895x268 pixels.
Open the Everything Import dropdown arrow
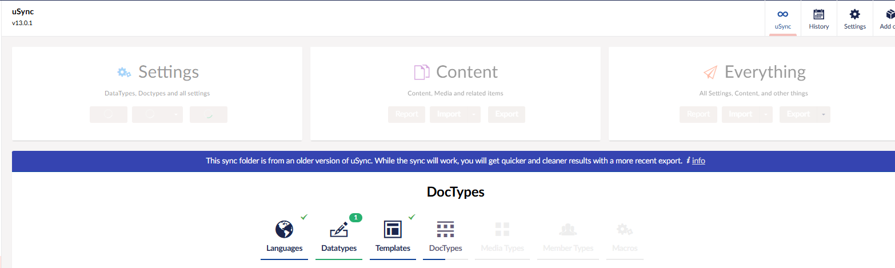(766, 114)
